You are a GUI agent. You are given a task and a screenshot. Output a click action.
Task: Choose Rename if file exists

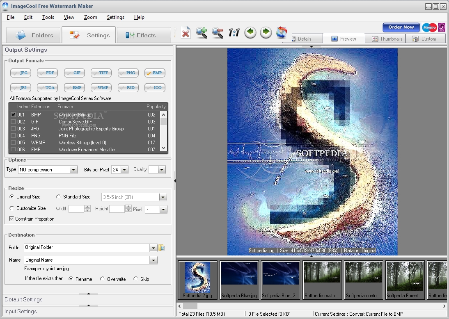71,279
